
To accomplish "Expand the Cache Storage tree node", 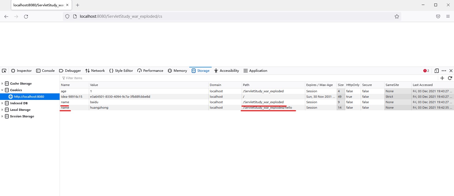I will pyautogui.click(x=2, y=84).
